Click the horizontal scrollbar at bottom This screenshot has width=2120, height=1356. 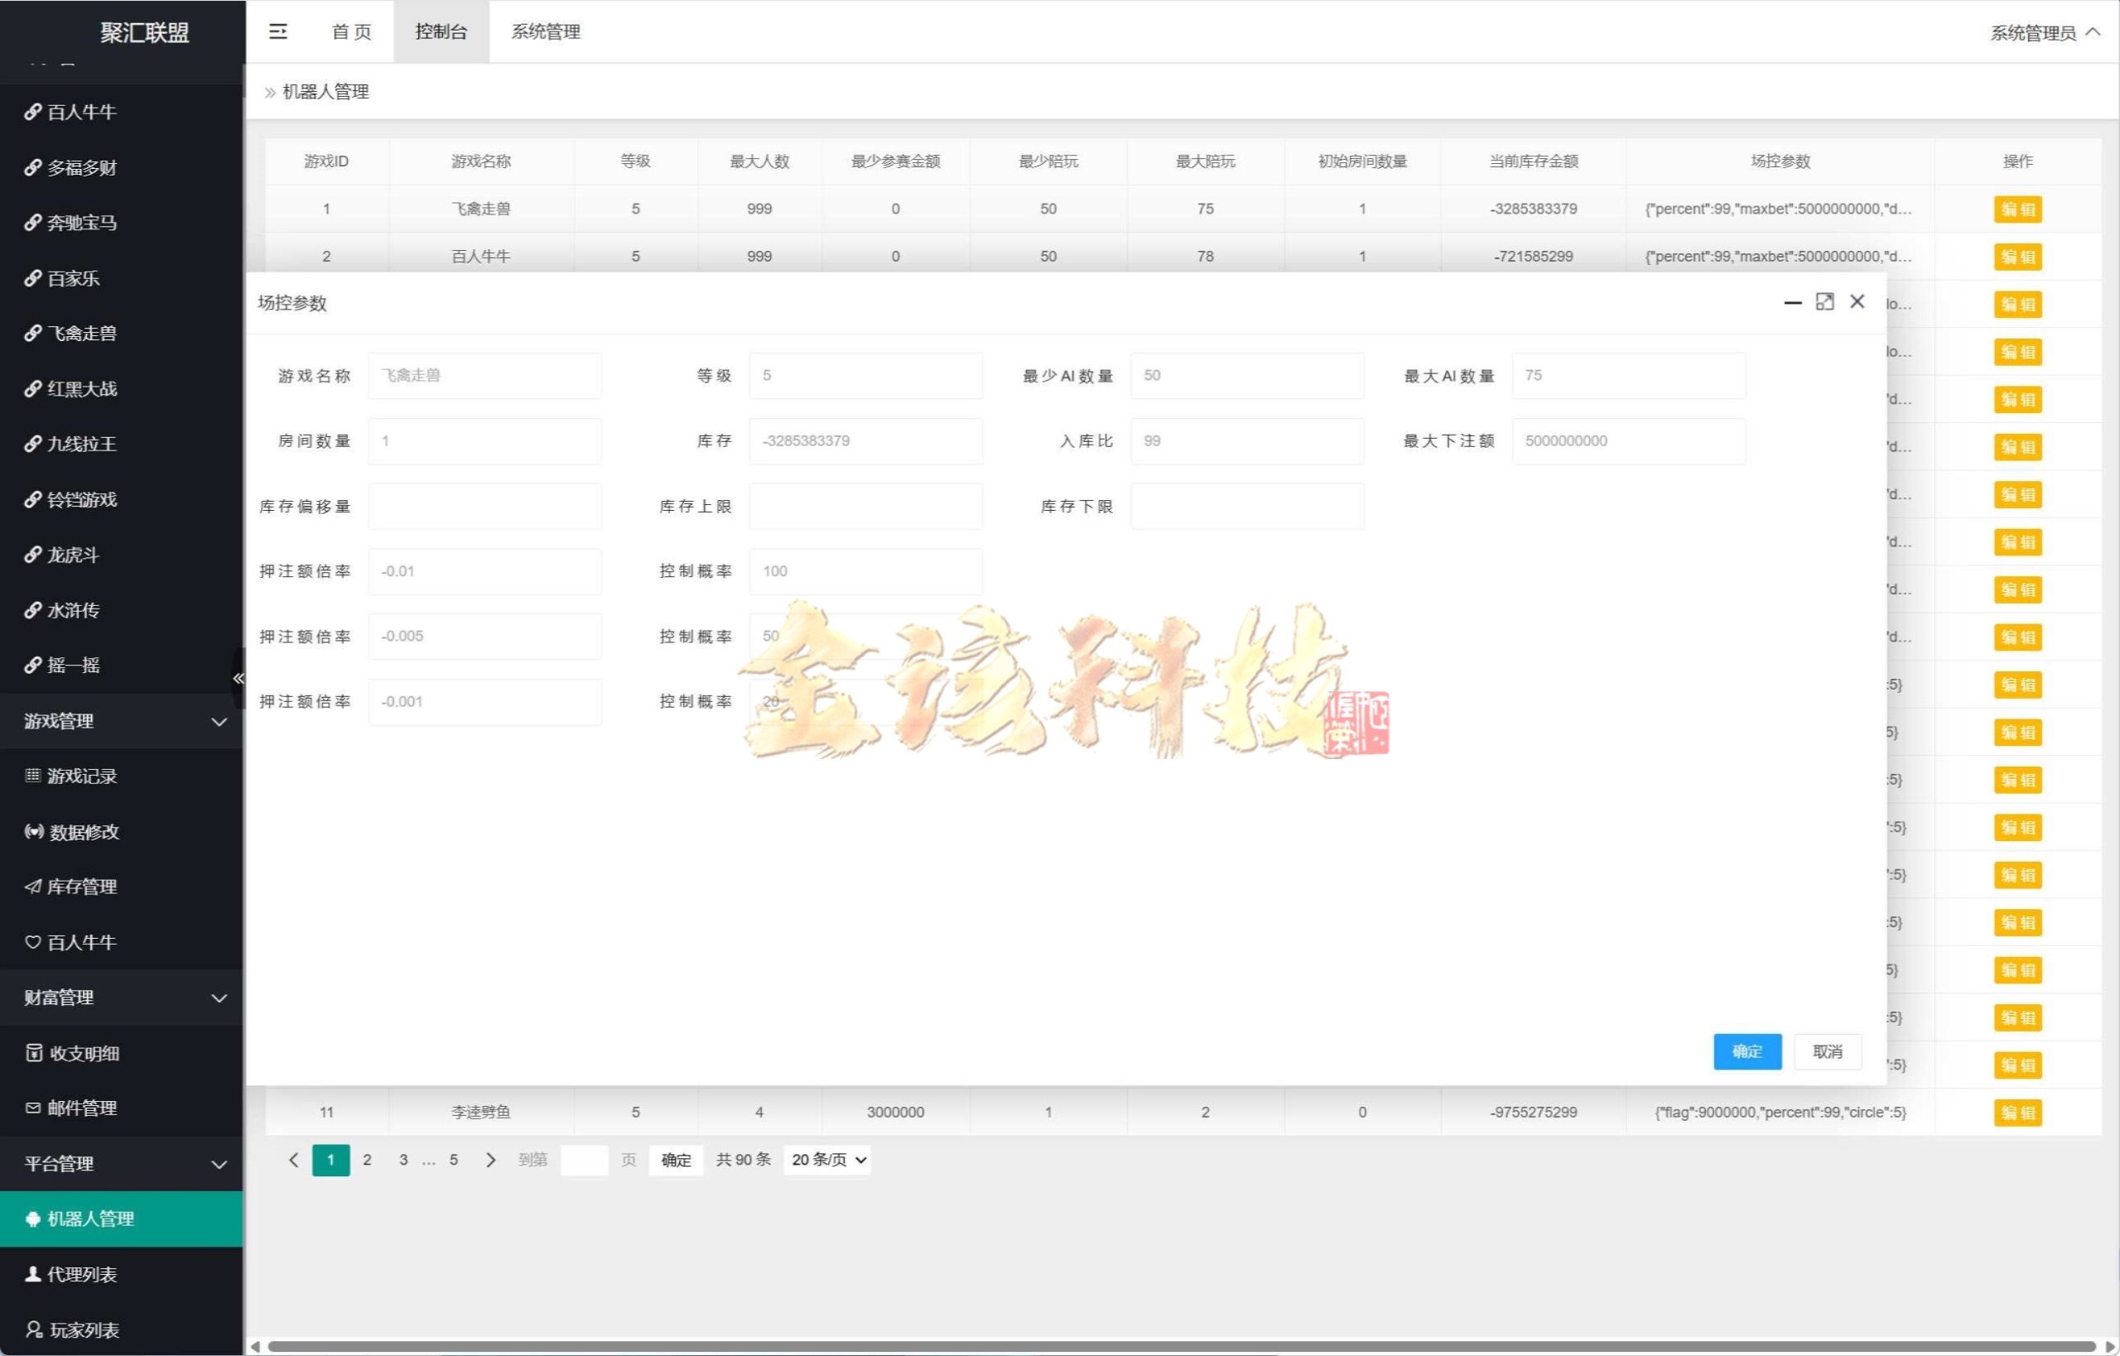click(1180, 1346)
